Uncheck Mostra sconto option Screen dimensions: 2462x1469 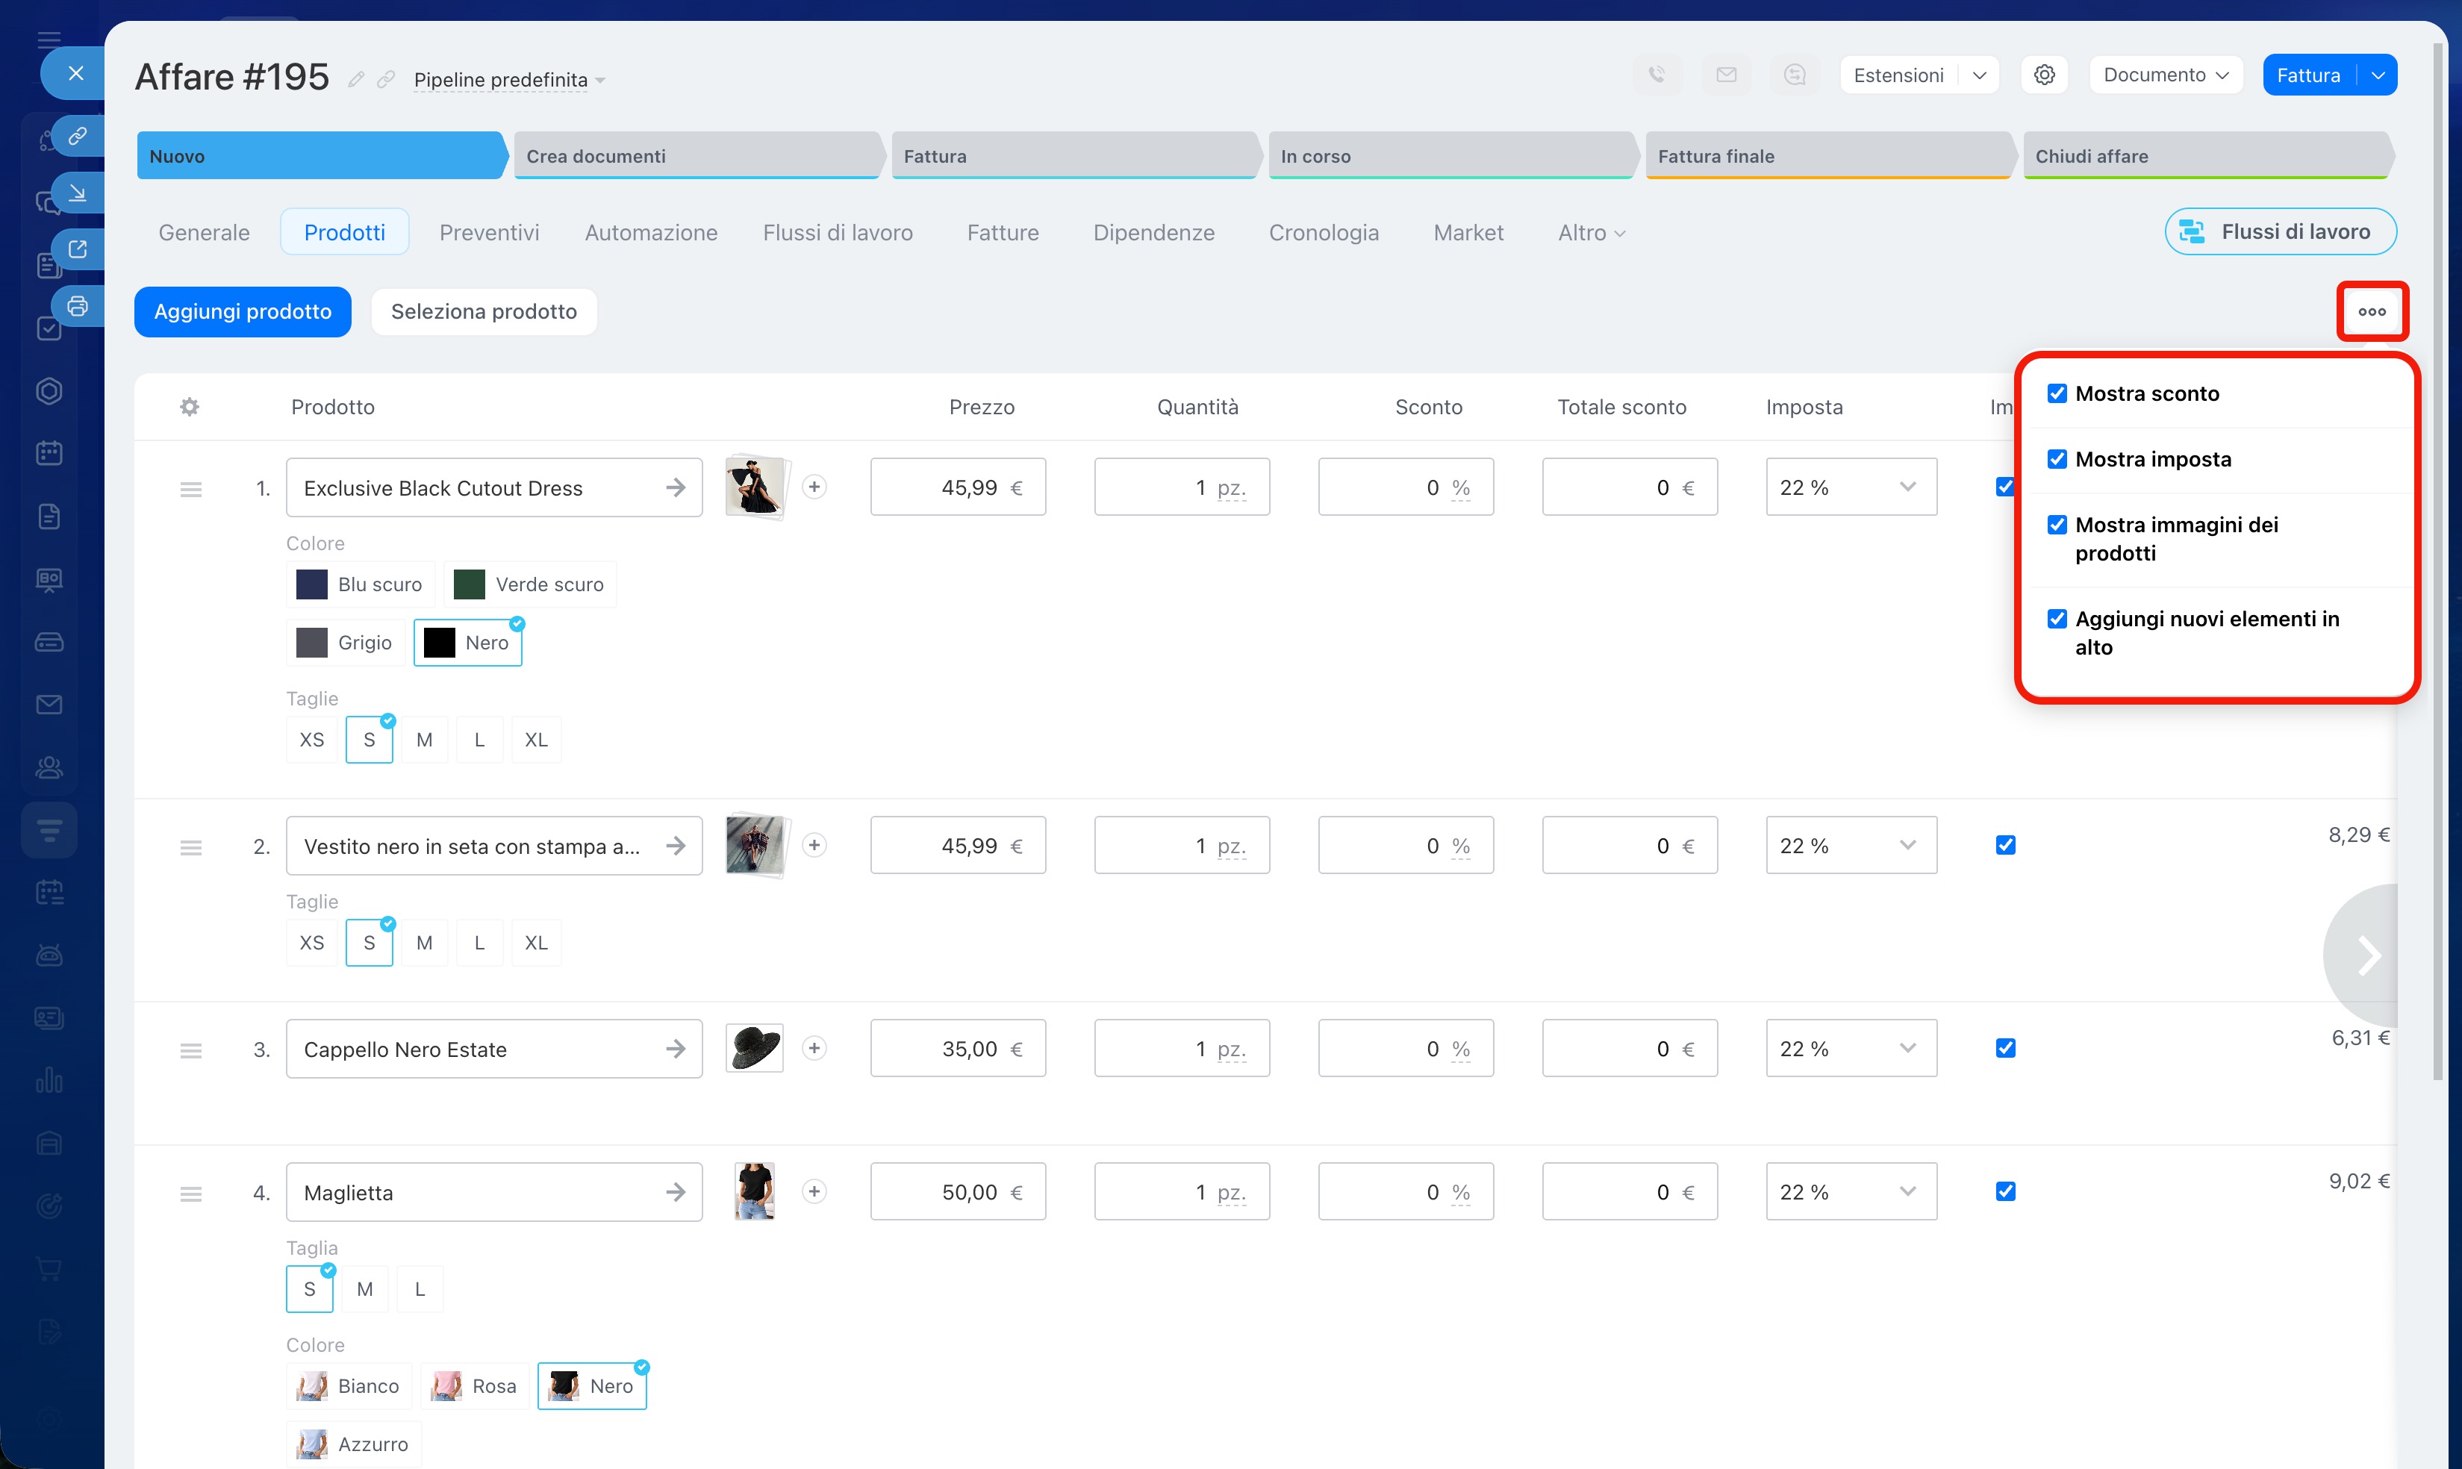tap(2057, 394)
